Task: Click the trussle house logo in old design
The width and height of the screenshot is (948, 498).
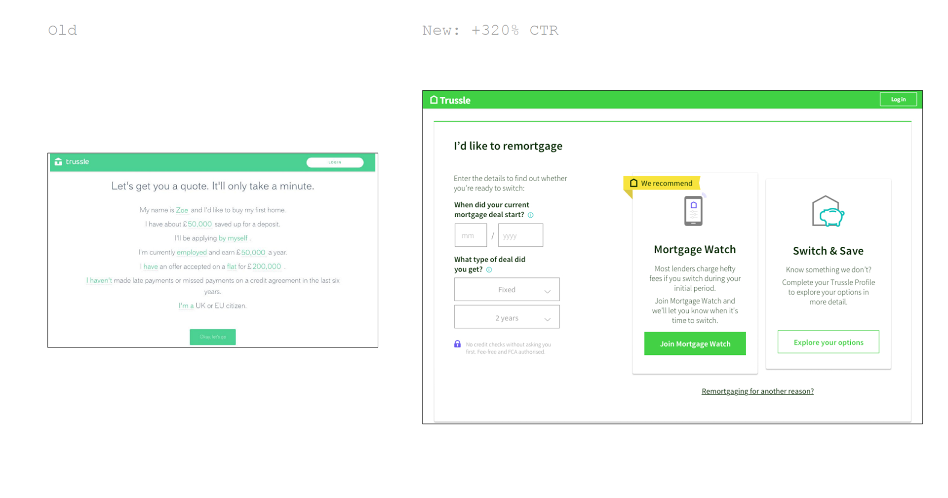Action: click(58, 162)
